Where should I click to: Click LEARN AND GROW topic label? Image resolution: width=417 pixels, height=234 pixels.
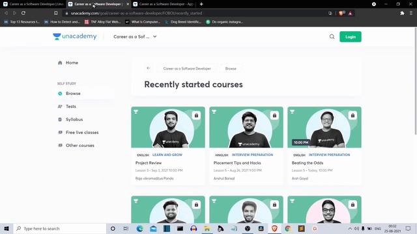[x=167, y=155]
